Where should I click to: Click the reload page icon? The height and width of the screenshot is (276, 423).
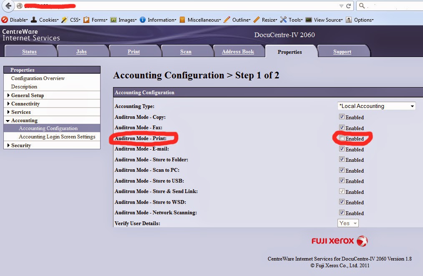(x=349, y=6)
